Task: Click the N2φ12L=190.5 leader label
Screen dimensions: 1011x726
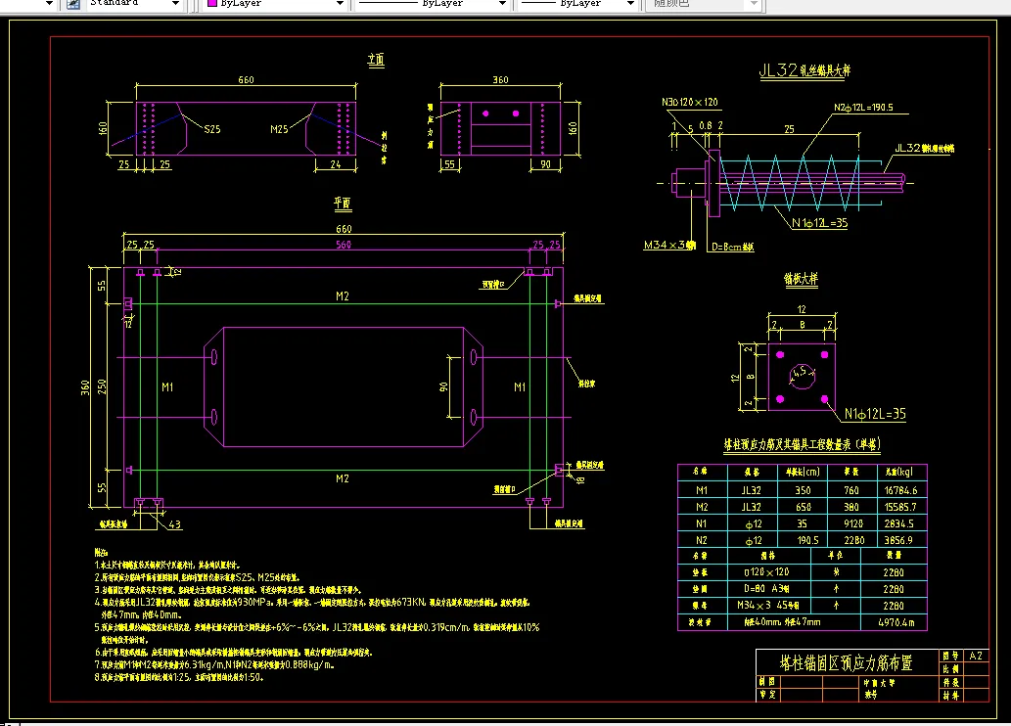Action: click(863, 107)
